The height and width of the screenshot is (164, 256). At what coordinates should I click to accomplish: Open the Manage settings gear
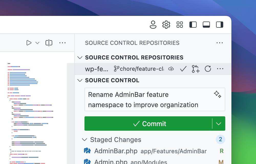point(166,25)
